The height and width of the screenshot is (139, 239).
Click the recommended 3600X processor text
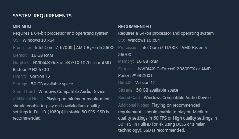124,55
